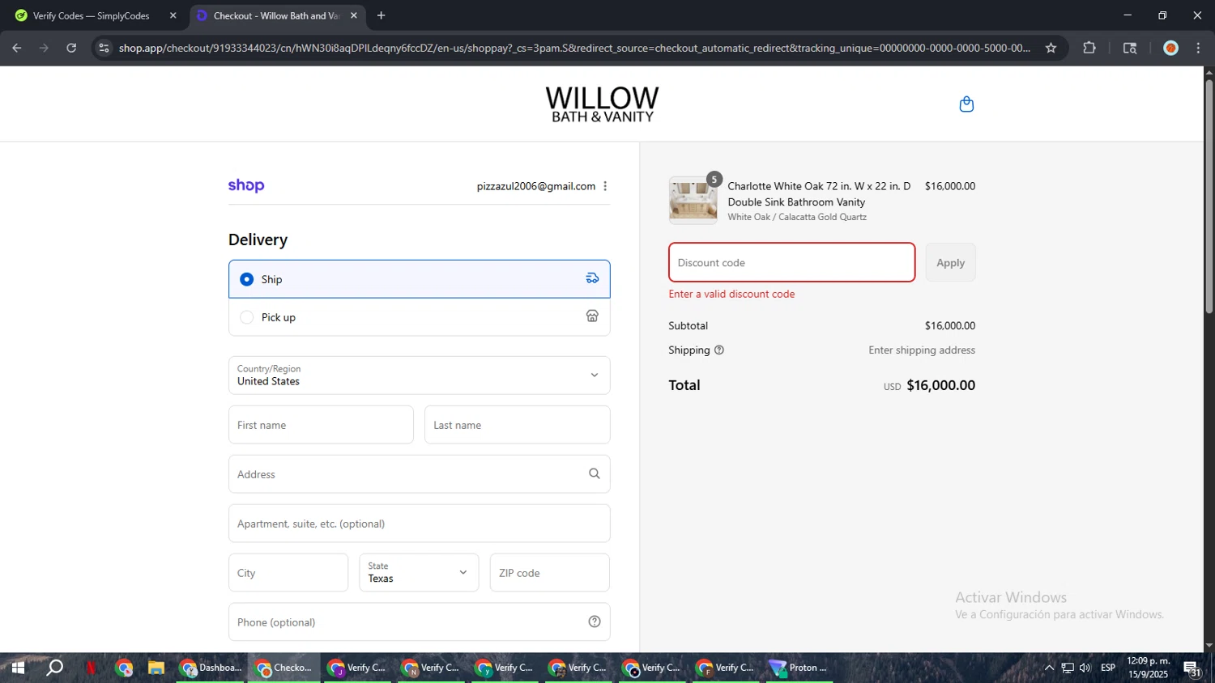Switch to the Checkout - Willow Bath tab
Image resolution: width=1215 pixels, height=683 pixels.
coord(275,15)
